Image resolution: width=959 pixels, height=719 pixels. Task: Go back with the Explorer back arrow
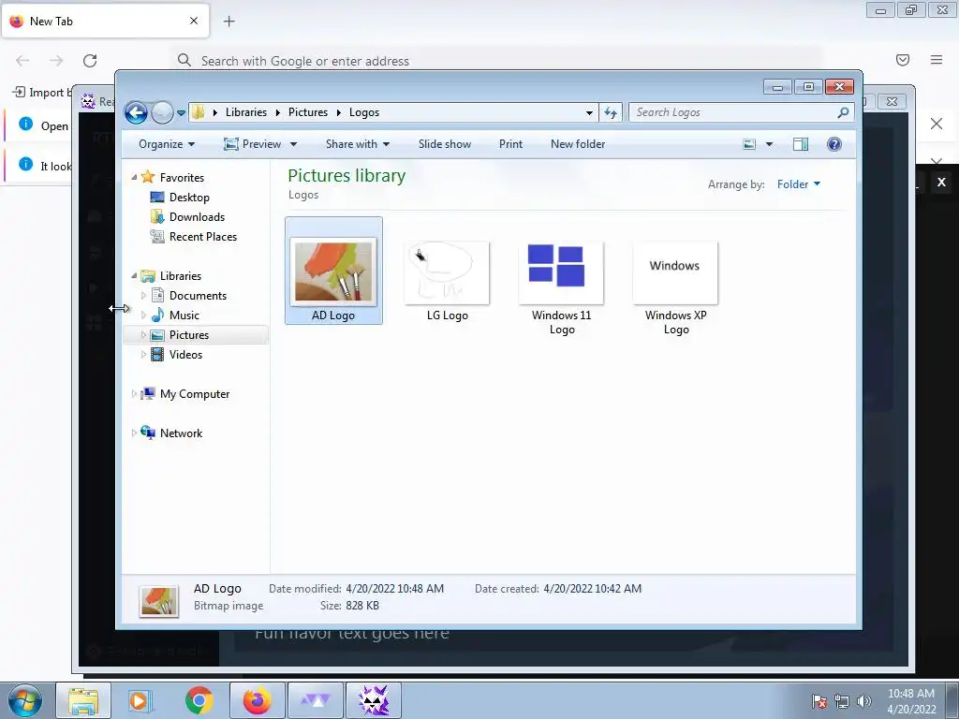point(136,112)
